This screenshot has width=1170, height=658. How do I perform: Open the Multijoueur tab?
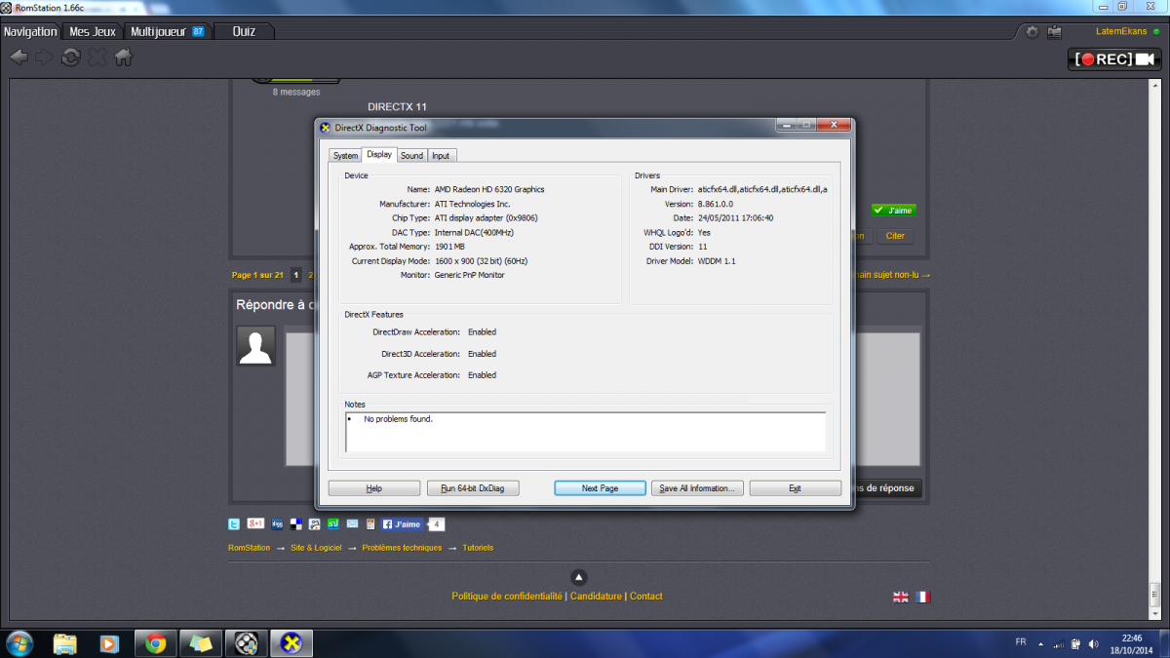tap(168, 31)
